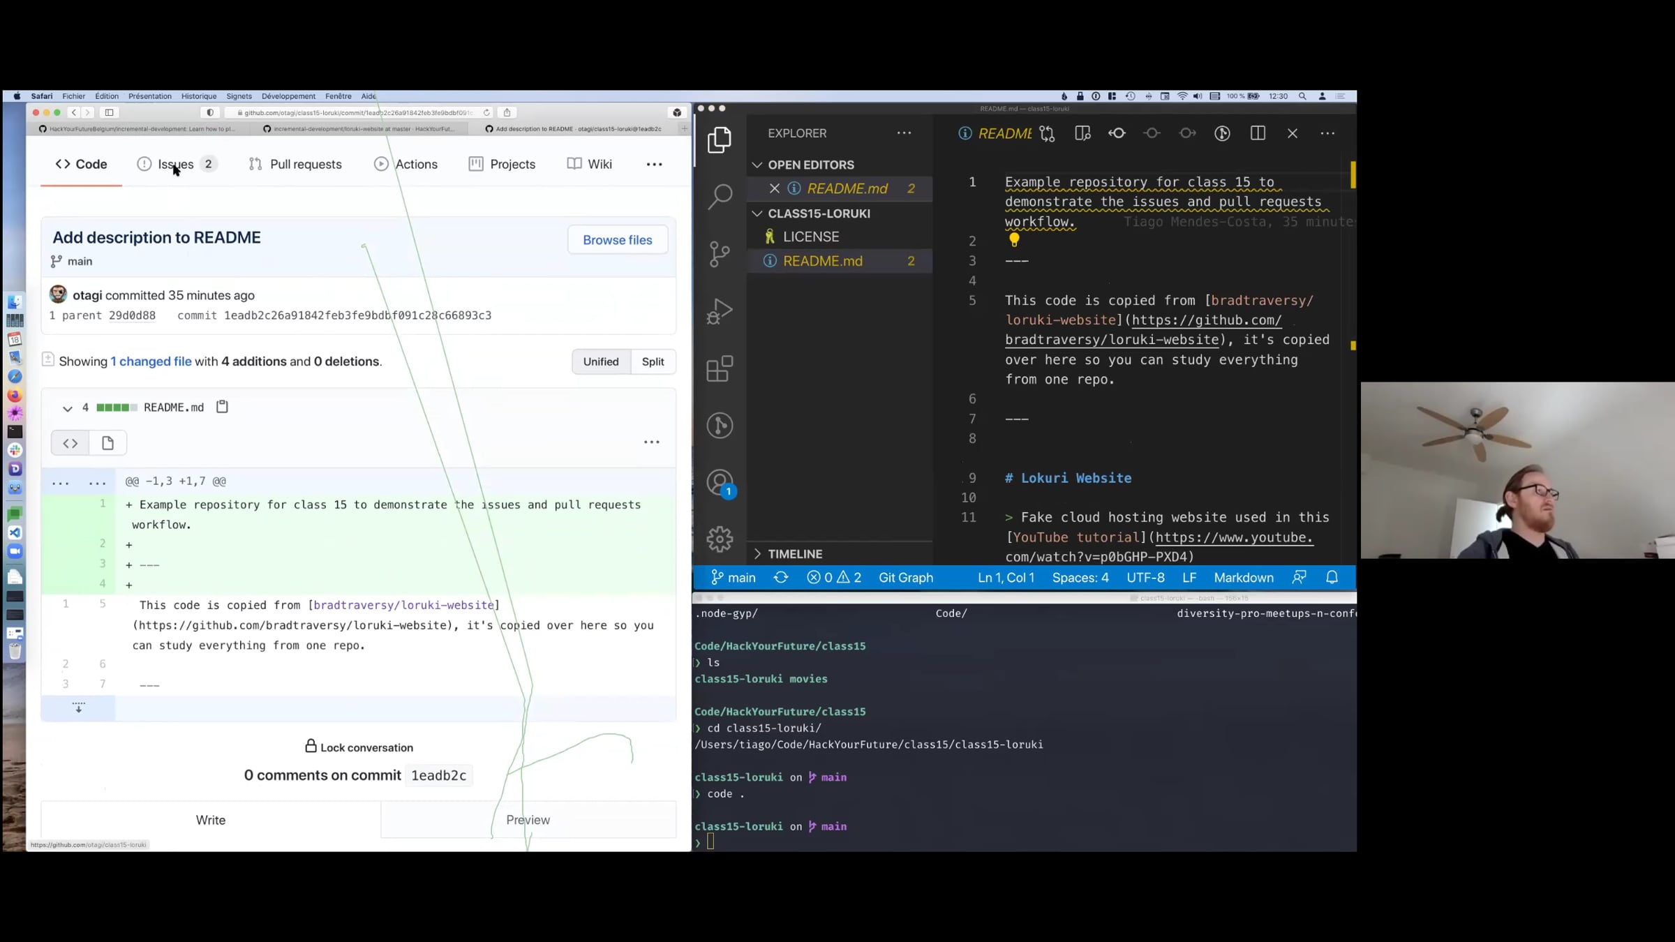Click the errors and warnings count in status bar

click(834, 578)
